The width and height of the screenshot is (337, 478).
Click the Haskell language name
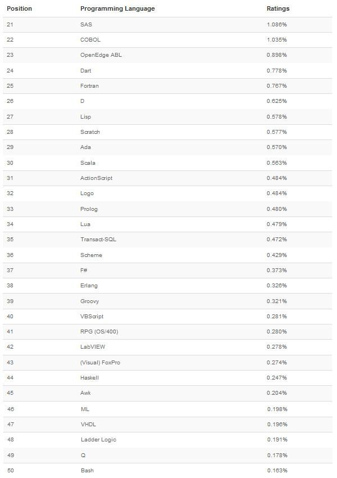[89, 378]
